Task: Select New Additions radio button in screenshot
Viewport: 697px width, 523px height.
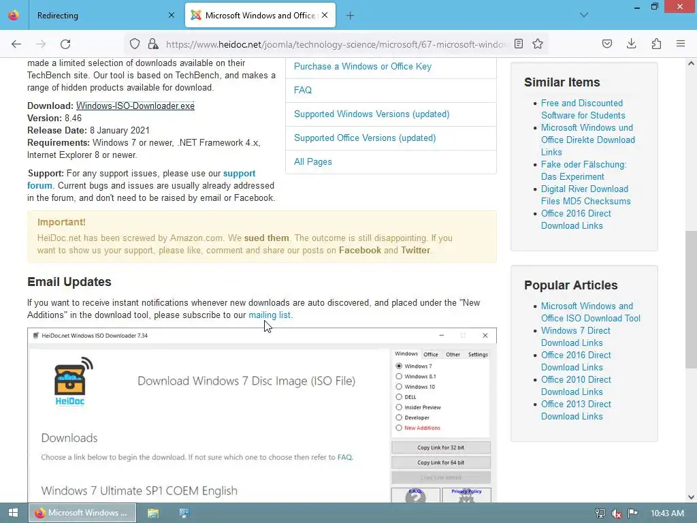Action: point(399,428)
